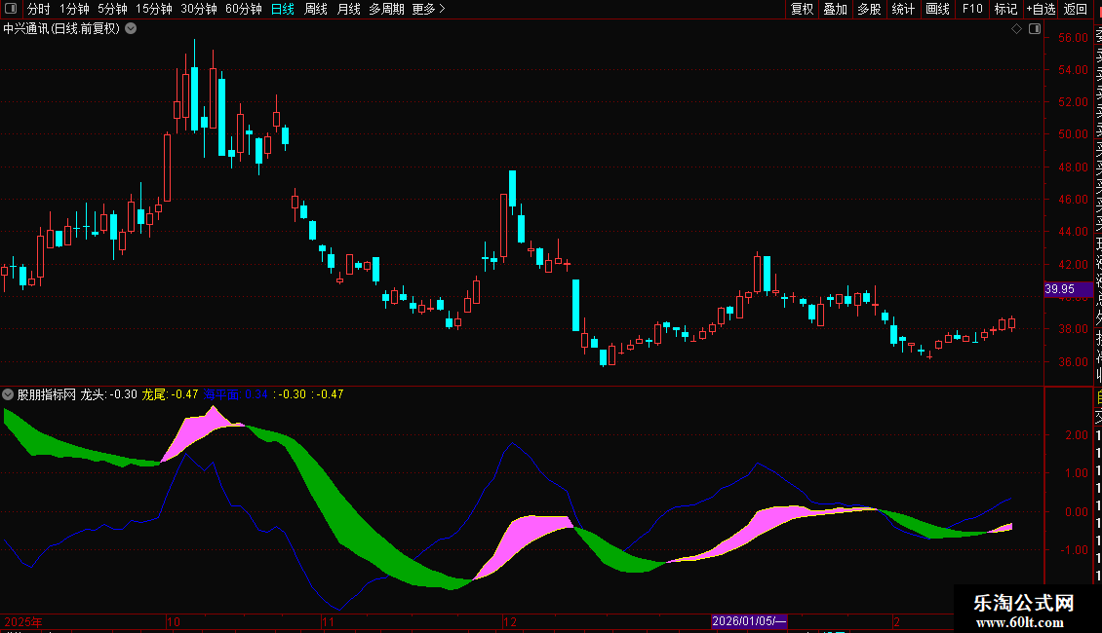
Task: Click month 10 on the time axis
Action: (174, 621)
